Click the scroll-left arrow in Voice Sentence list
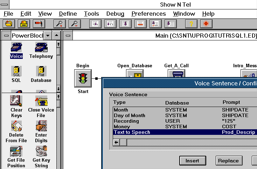This screenshot has height=169, width=257. (116, 143)
